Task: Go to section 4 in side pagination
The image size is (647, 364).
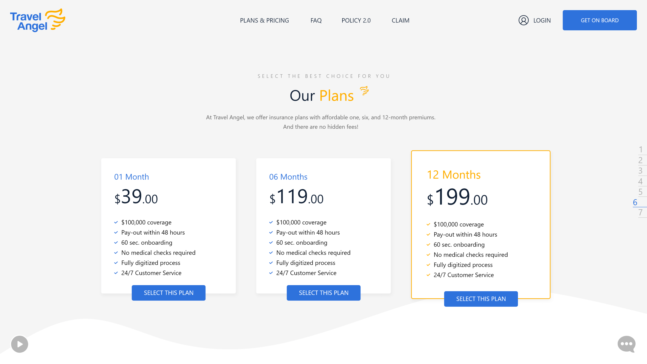Action: 640,181
